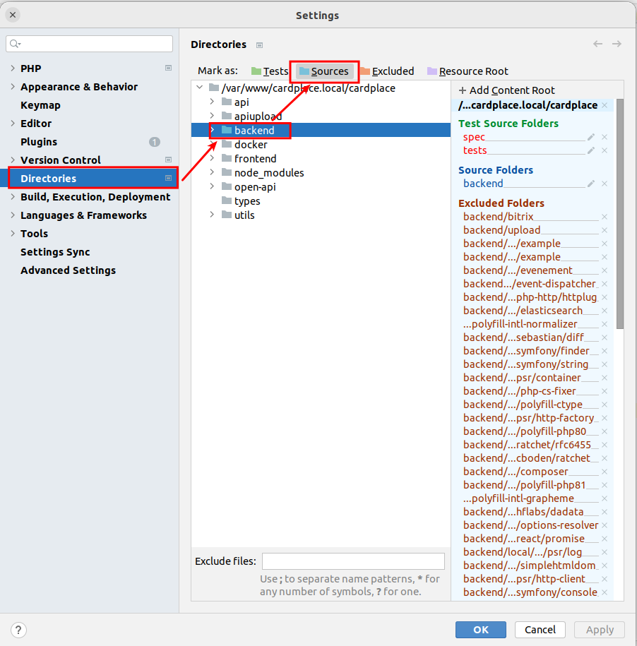The width and height of the screenshot is (637, 646).
Task: Mark selected folder as Resource Root
Action: pyautogui.click(x=467, y=71)
